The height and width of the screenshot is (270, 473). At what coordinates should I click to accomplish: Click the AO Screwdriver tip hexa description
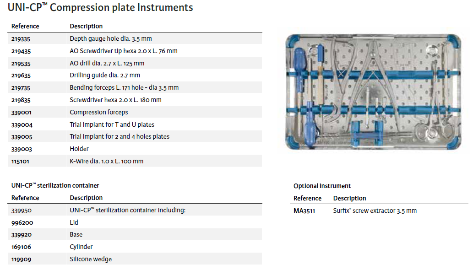123,51
